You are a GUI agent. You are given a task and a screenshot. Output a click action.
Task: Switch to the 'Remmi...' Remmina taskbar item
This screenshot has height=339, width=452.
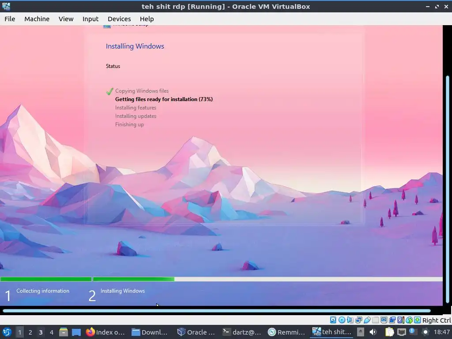pos(286,332)
